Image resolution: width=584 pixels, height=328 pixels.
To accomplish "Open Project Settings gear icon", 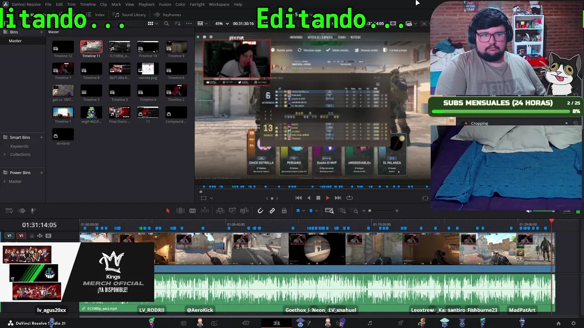I will pos(574,323).
